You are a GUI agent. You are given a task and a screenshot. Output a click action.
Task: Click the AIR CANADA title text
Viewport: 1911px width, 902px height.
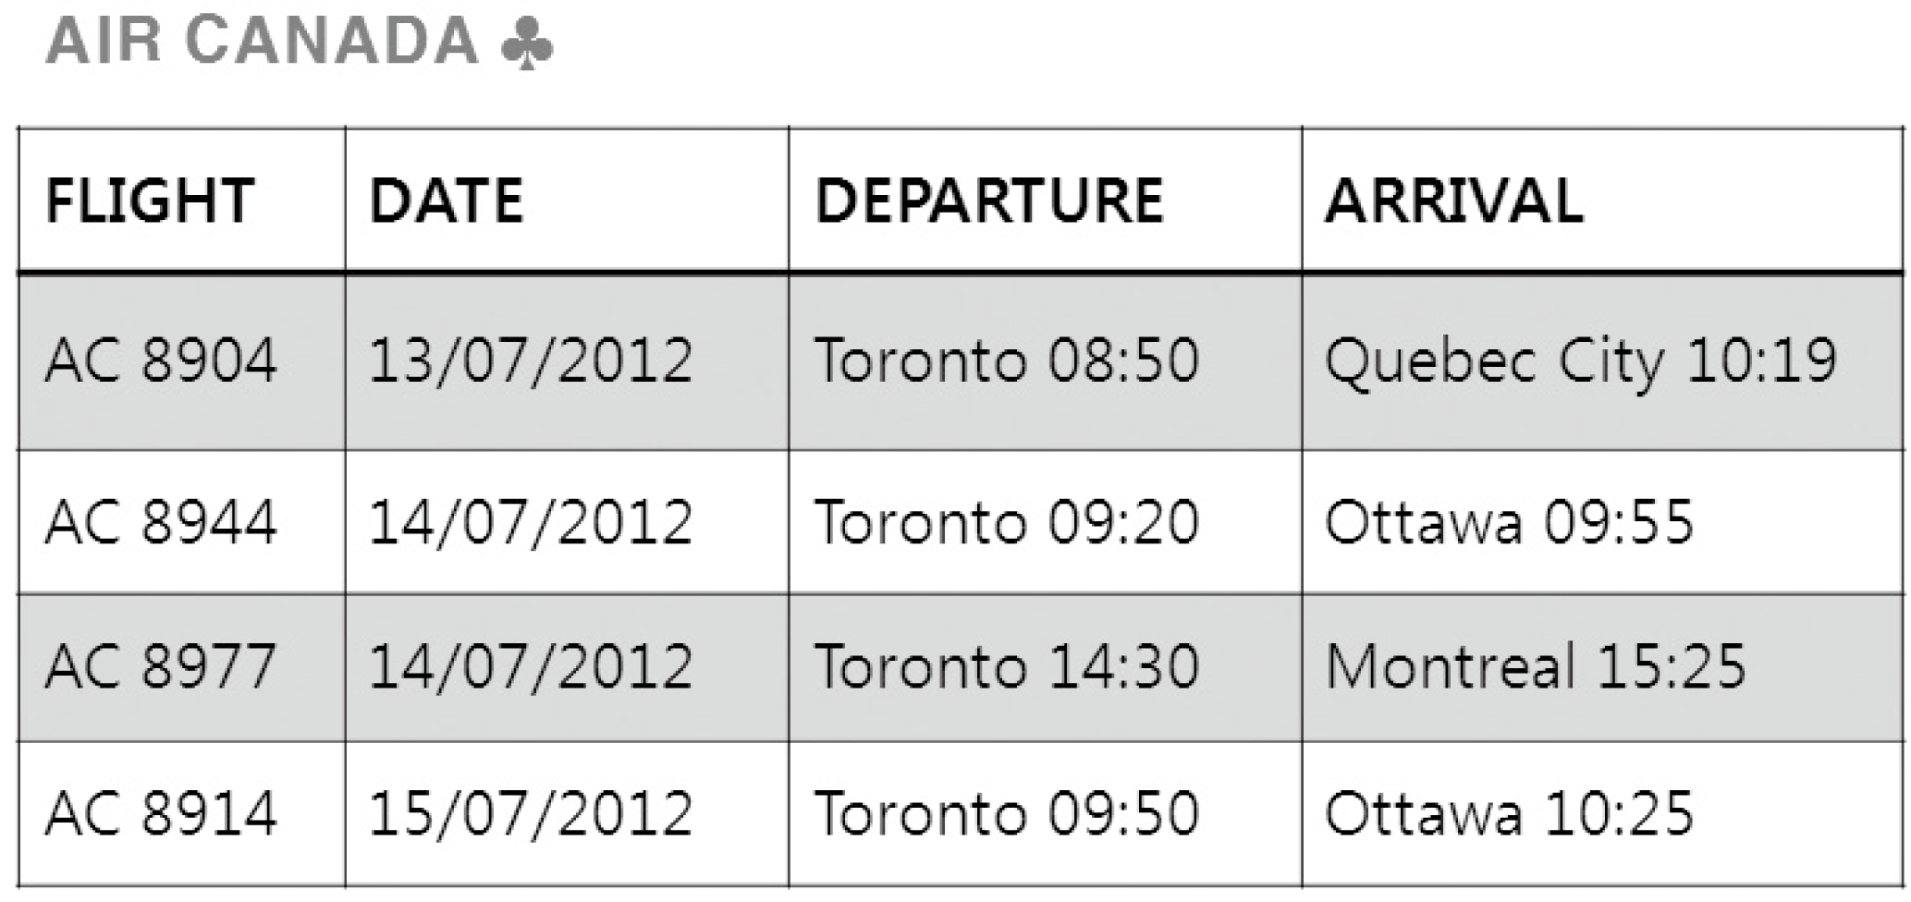click(262, 42)
